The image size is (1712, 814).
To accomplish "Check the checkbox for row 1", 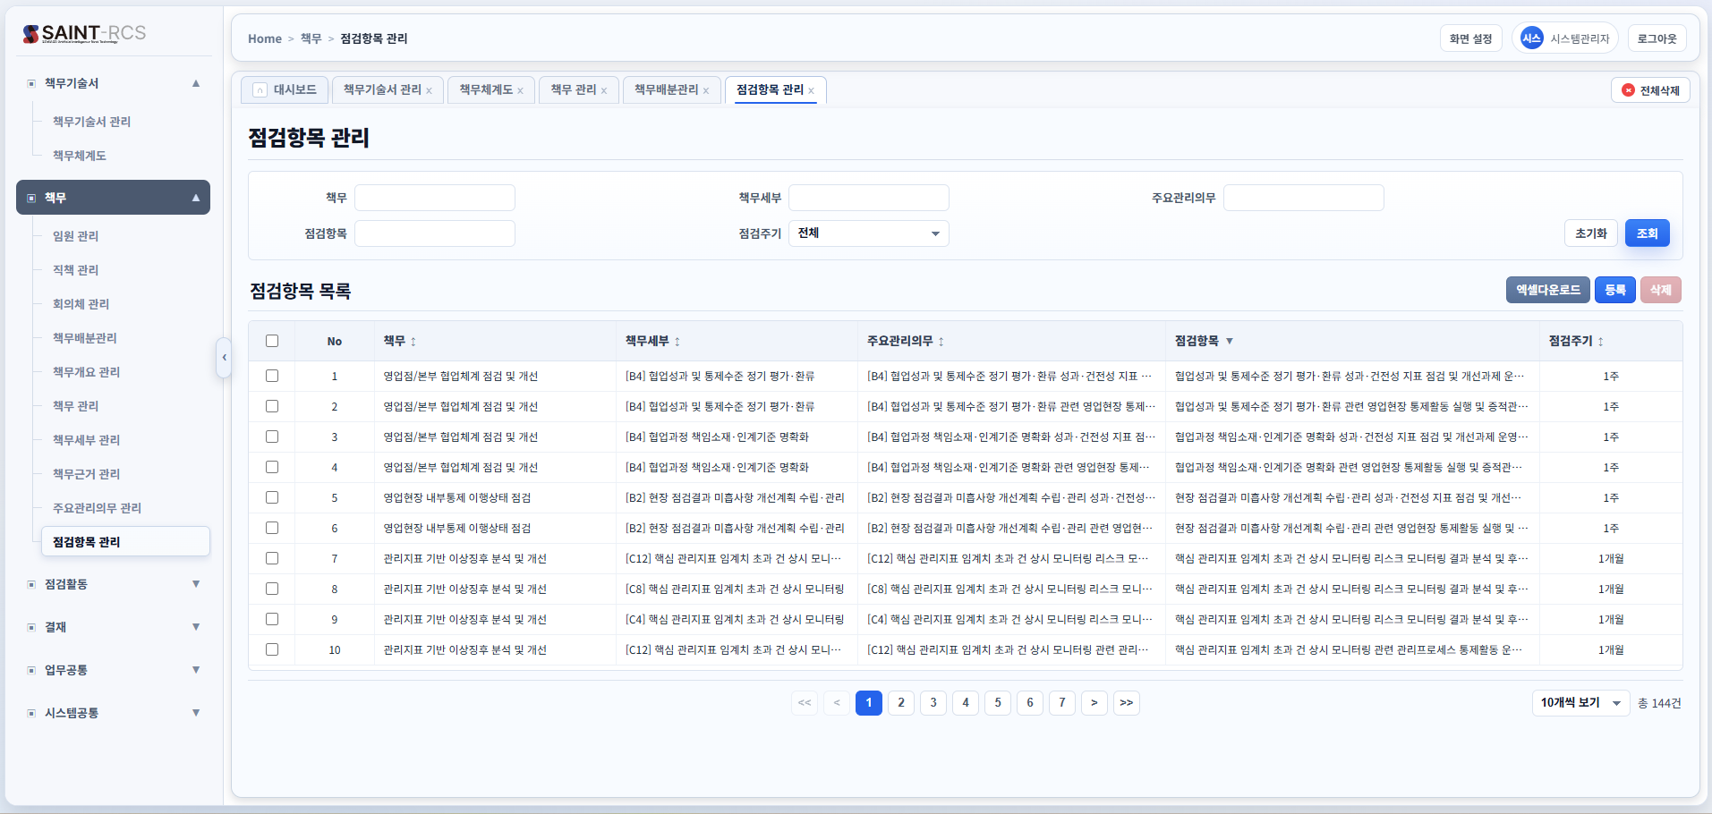I will coord(272,376).
